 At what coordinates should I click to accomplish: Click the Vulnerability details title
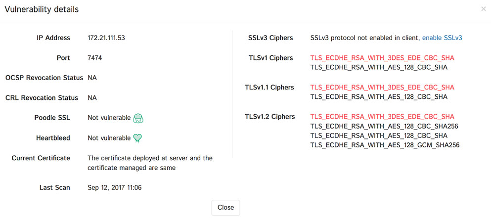42,9
